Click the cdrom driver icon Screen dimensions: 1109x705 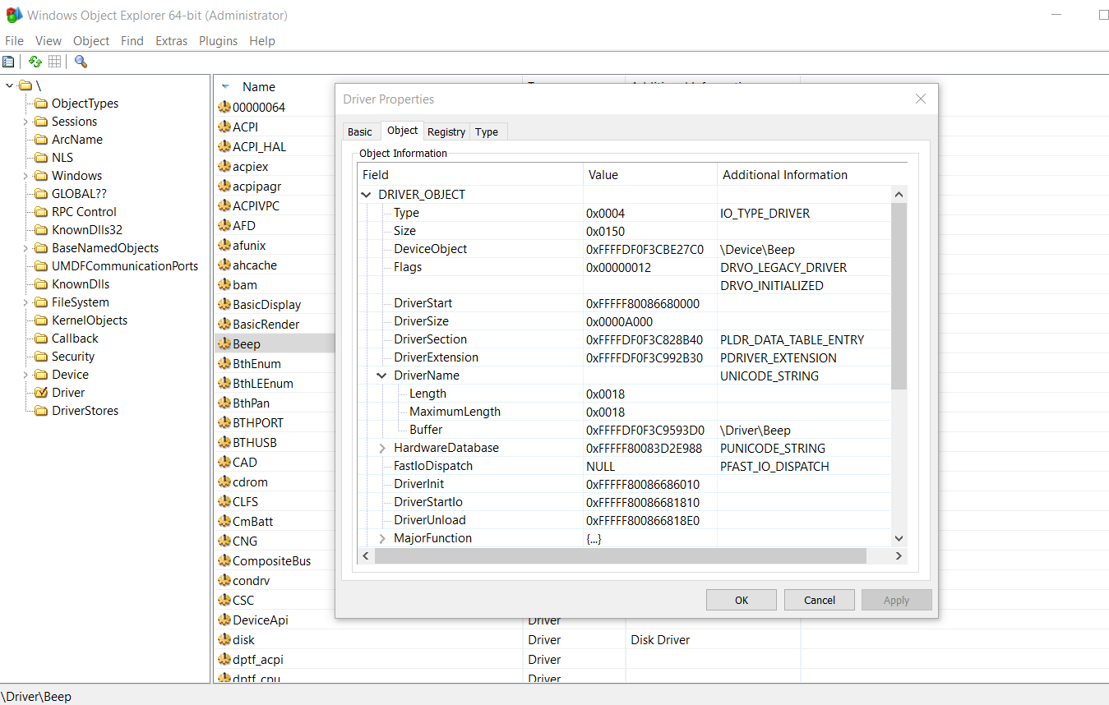[224, 482]
